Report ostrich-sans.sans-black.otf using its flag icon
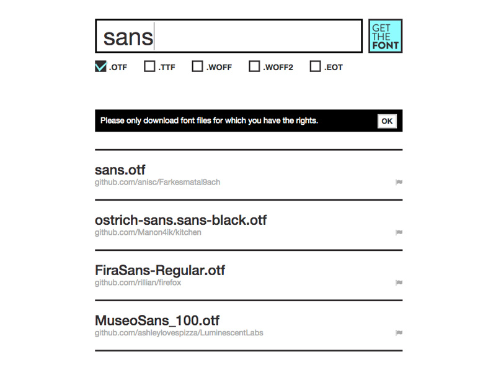 (399, 232)
